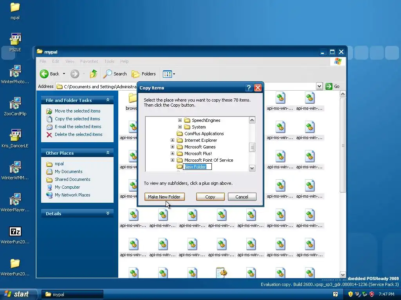Screen dimensions: 401x300
Task: Select ComPlus Applications folder in tree
Action: 204,134
